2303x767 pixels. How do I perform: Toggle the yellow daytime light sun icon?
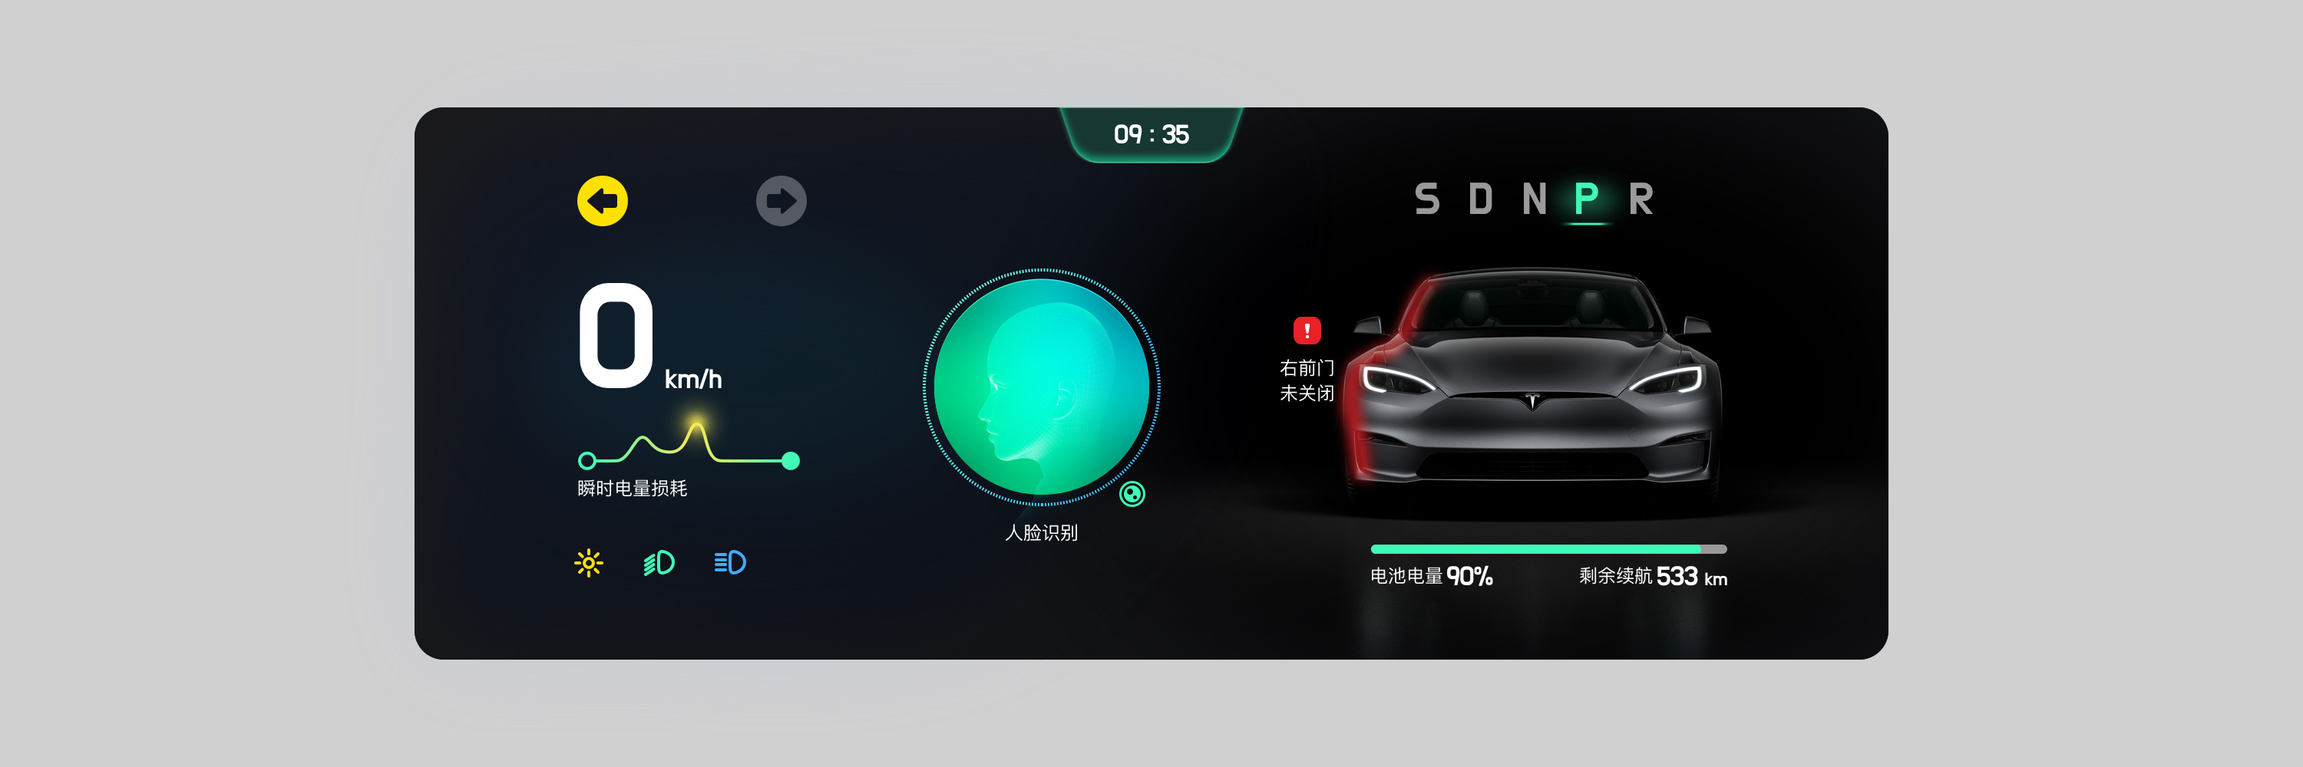point(588,564)
